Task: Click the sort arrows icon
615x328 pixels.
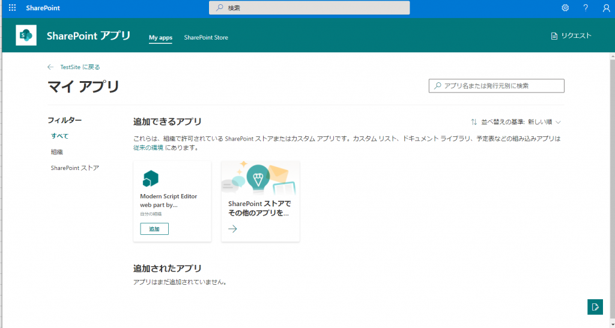Action: [x=474, y=122]
